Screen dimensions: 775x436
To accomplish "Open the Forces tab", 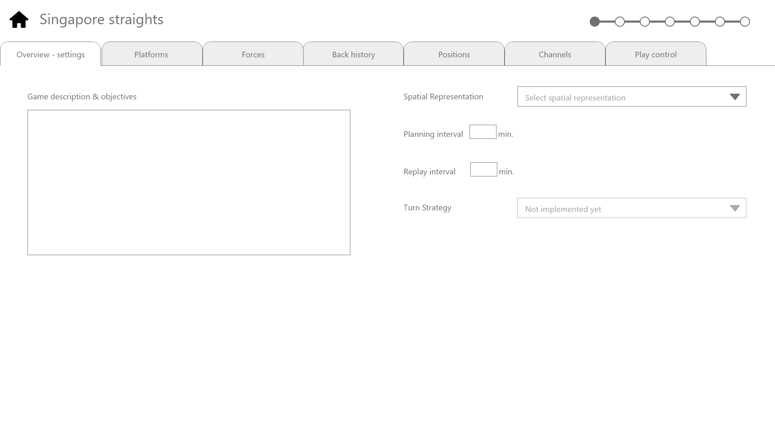I will coord(253,54).
